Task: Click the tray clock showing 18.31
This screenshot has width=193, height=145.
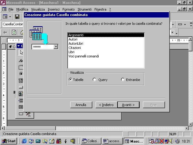Action: point(186,141)
